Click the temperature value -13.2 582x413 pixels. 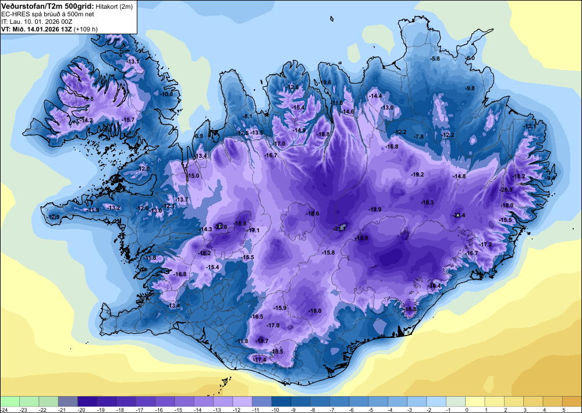[x=113, y=207]
